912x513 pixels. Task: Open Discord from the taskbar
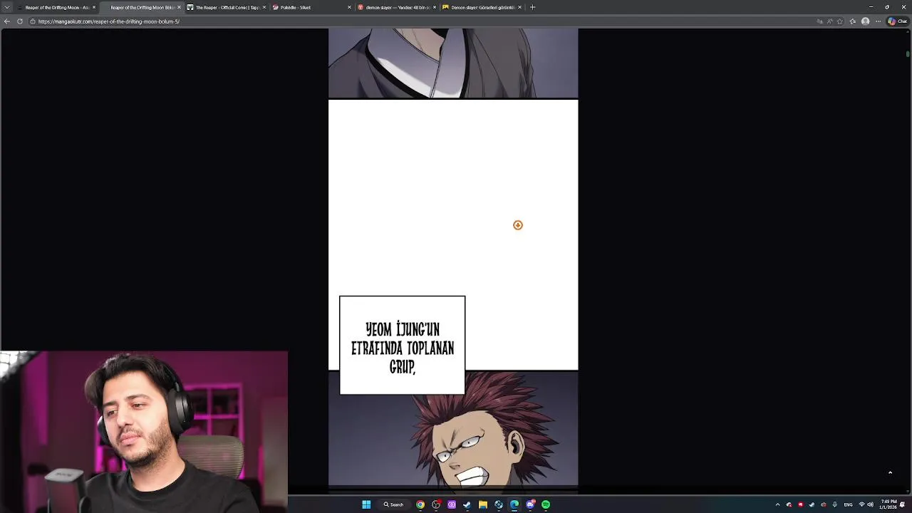(x=530, y=504)
